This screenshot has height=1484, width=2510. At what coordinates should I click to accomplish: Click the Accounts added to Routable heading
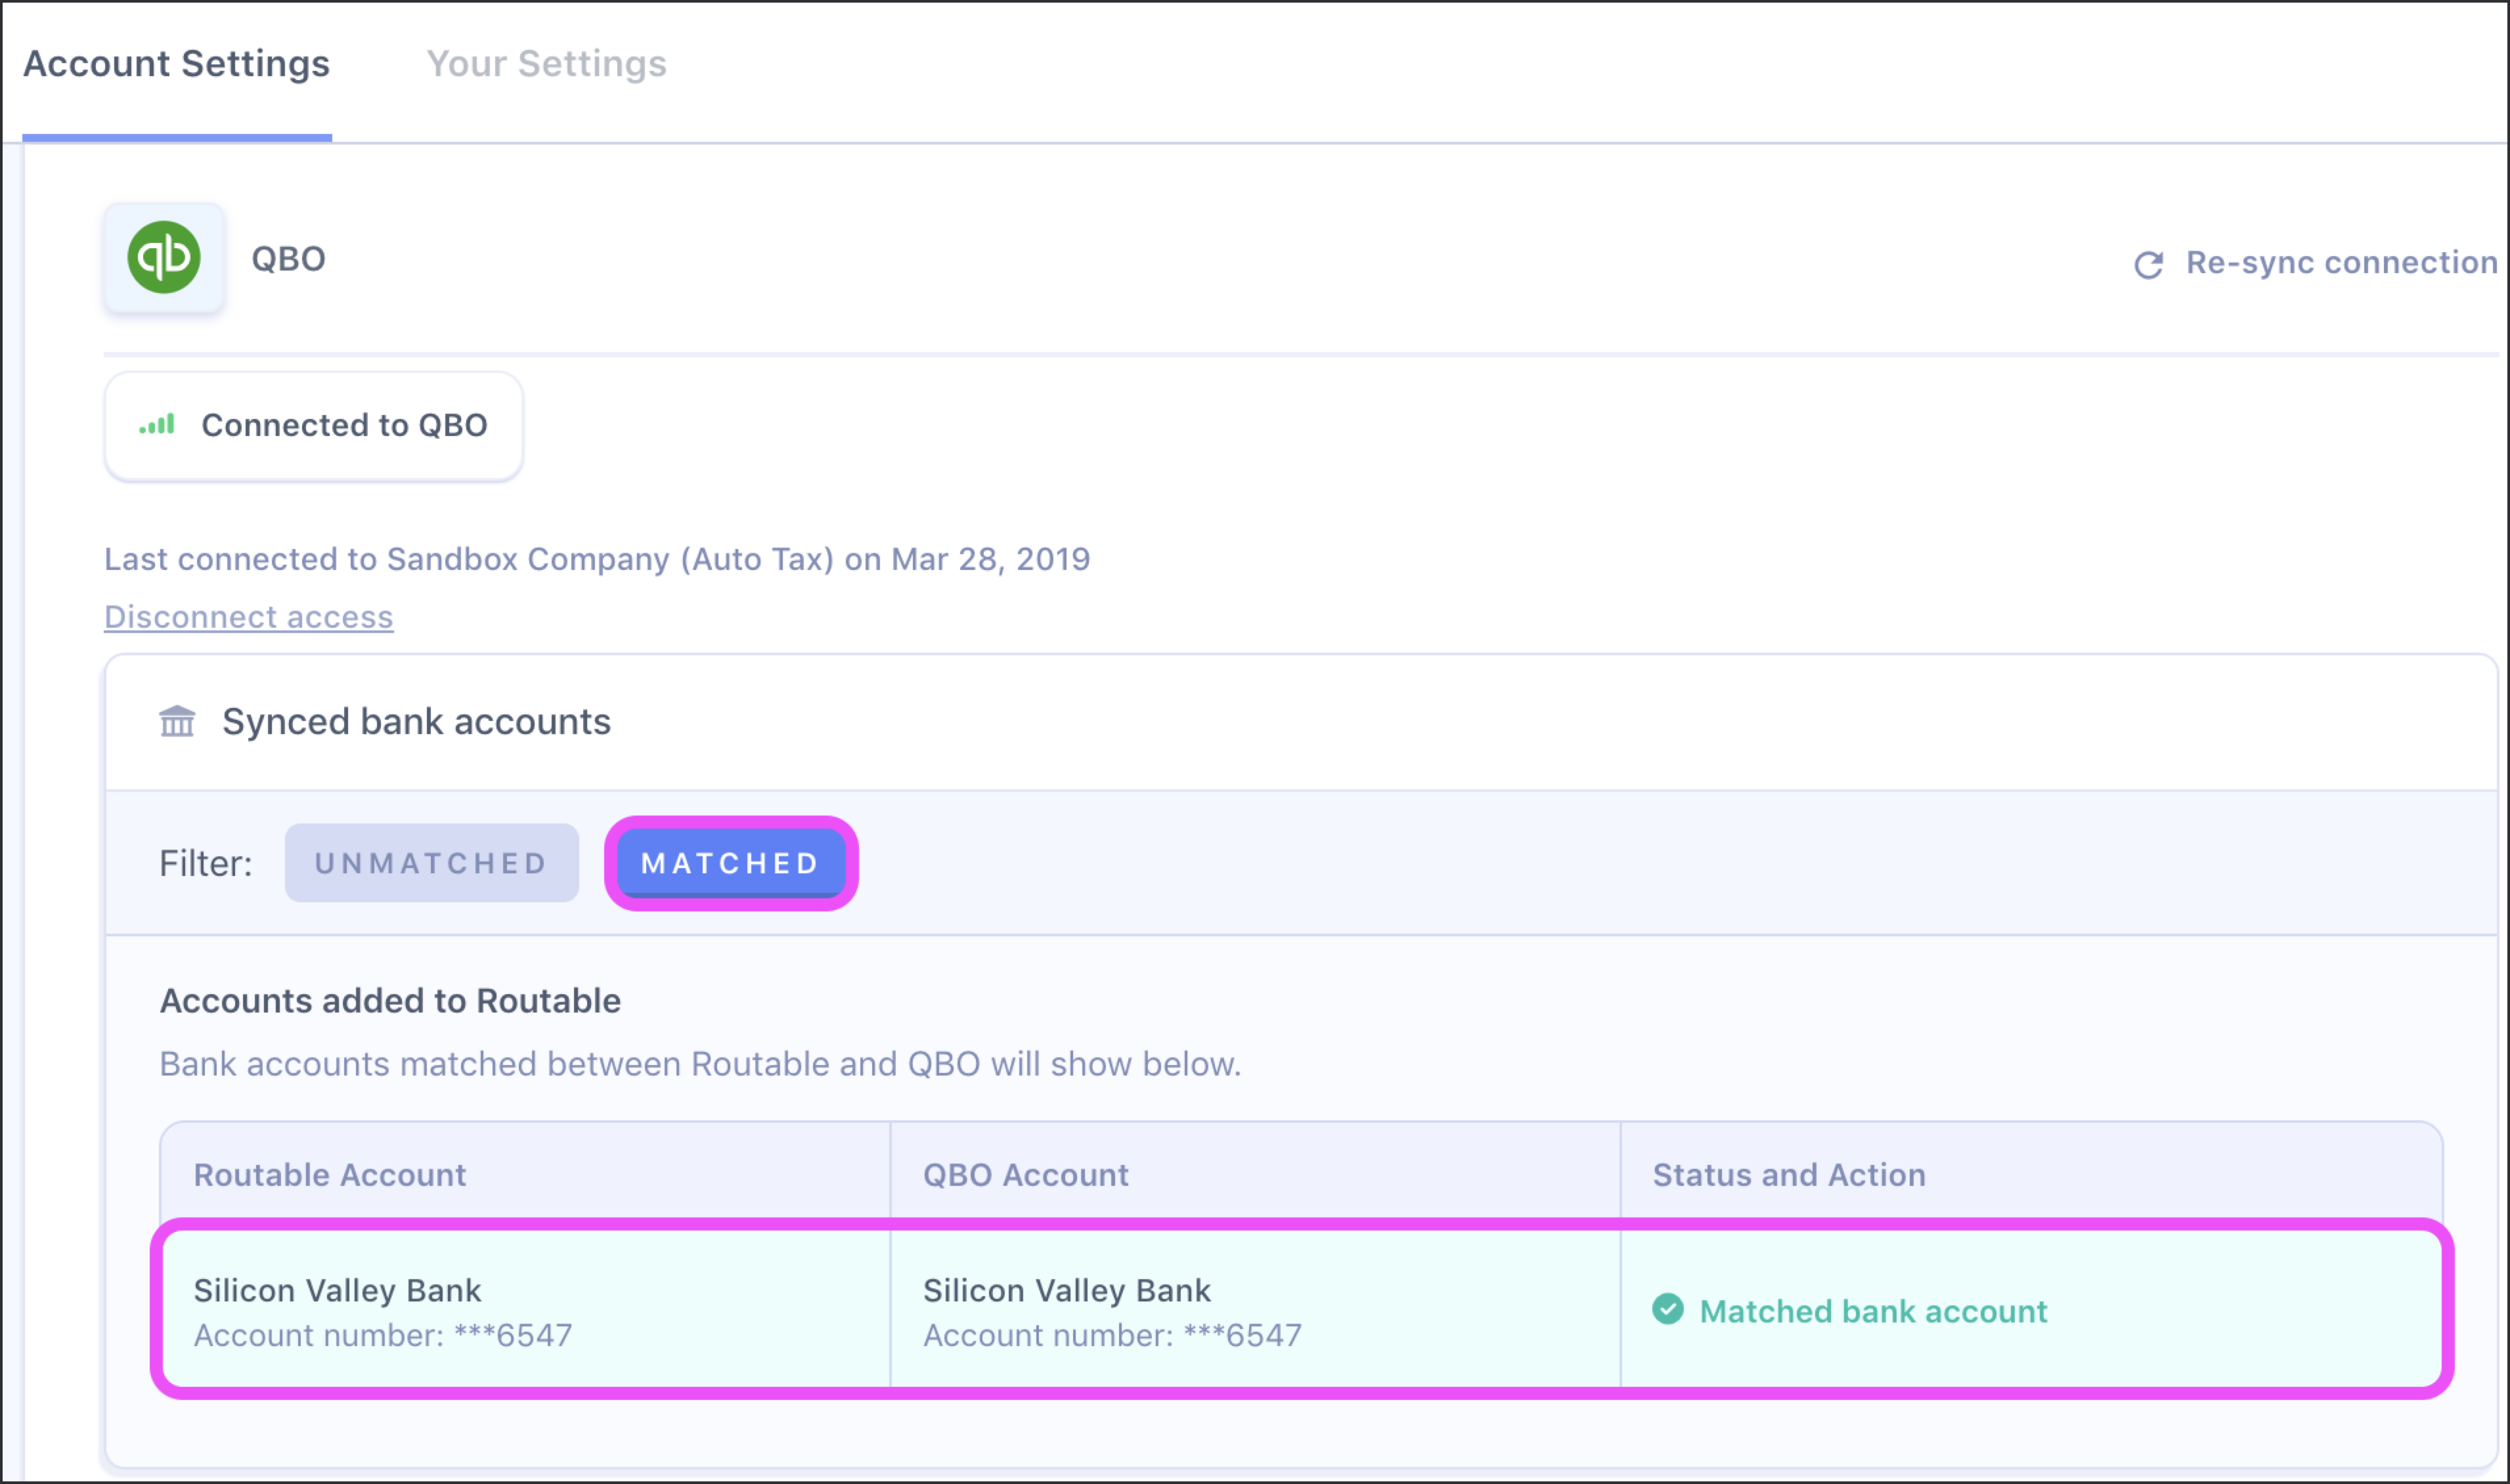click(x=390, y=1001)
